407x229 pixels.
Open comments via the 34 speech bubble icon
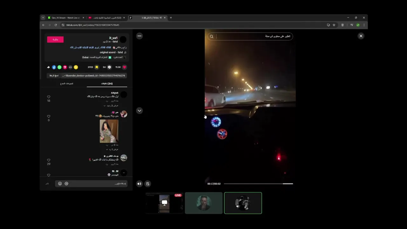pyautogui.click(x=109, y=67)
